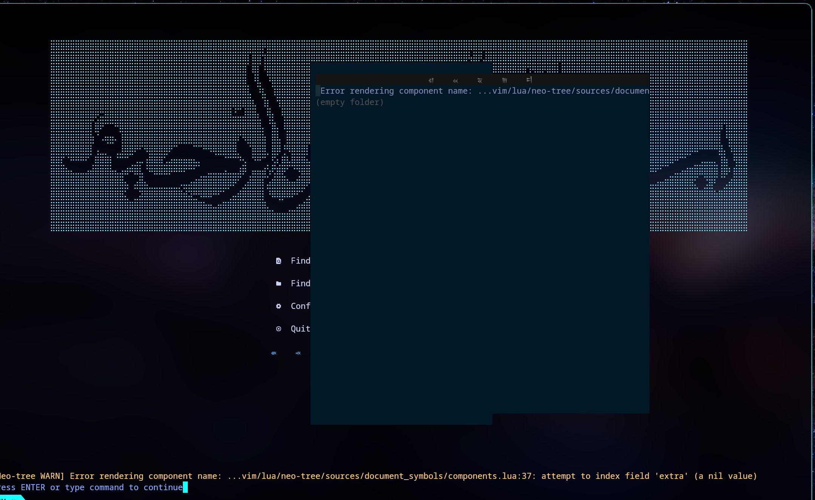Select the middle glyph in neo-tree header
The height and width of the screenshot is (500, 815).
click(480, 80)
